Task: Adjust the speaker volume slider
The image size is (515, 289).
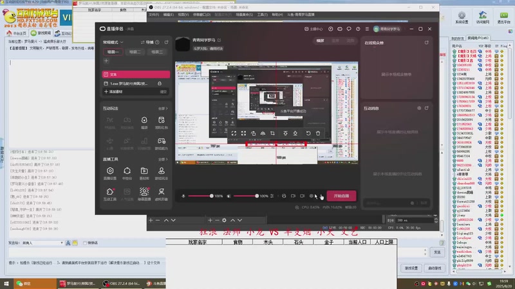Action: [x=246, y=196]
